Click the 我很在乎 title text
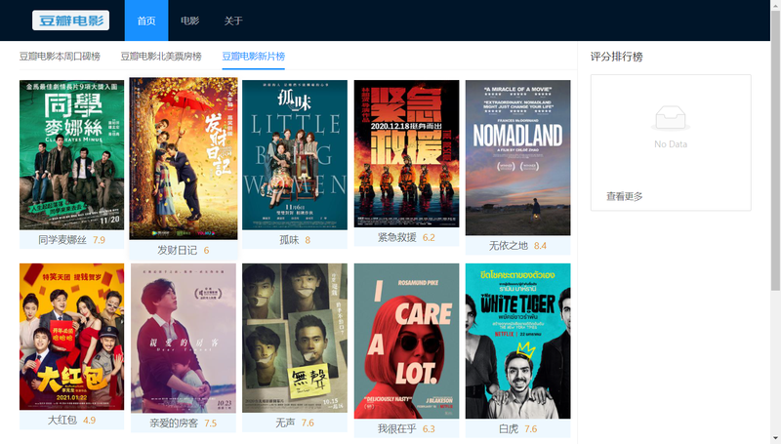This screenshot has width=781, height=444. (396, 428)
